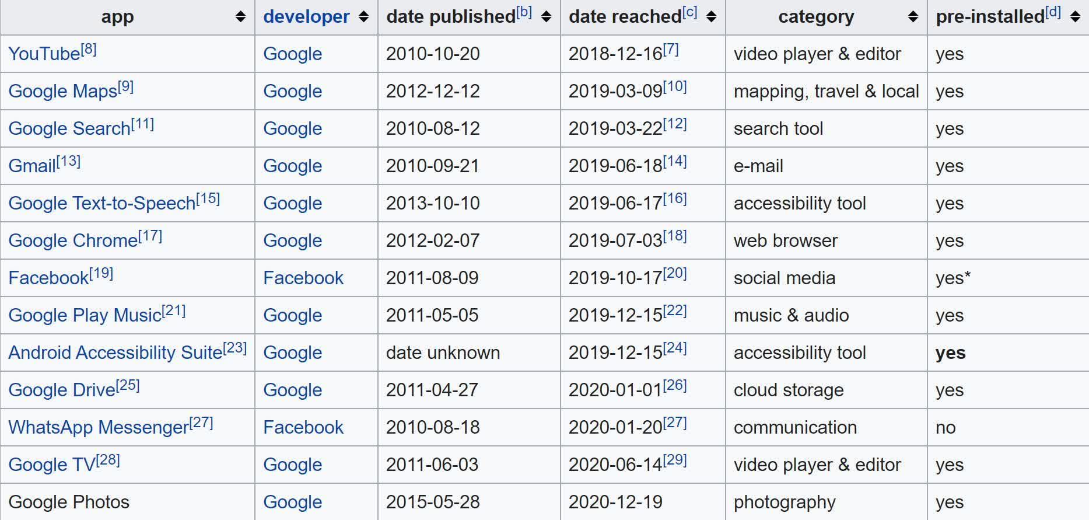
Task: Sort the table by category arrows
Action: (913, 17)
